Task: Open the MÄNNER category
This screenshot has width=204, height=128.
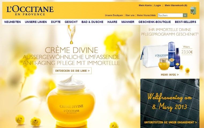Action: [x=128, y=22]
